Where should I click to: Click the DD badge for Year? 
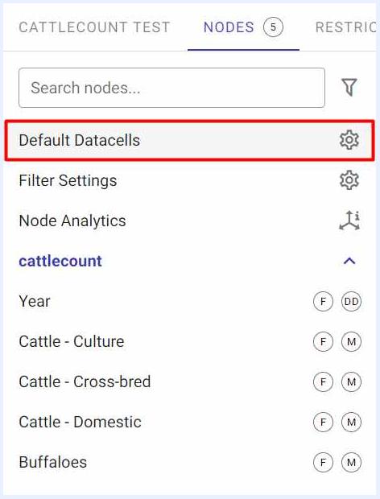[351, 301]
